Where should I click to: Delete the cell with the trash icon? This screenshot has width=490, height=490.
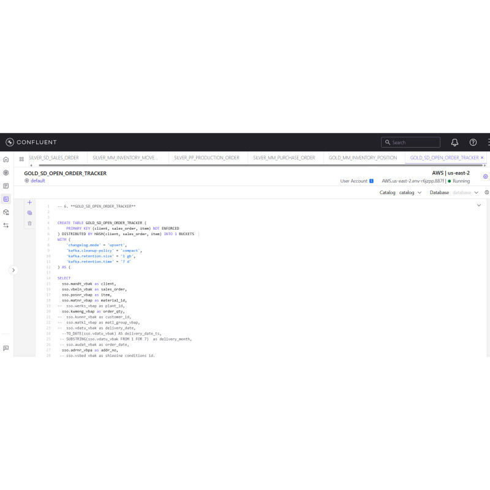tap(29, 224)
